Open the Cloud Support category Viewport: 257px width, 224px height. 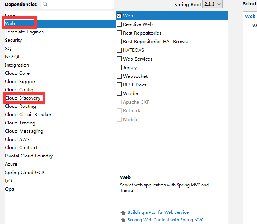(60, 82)
